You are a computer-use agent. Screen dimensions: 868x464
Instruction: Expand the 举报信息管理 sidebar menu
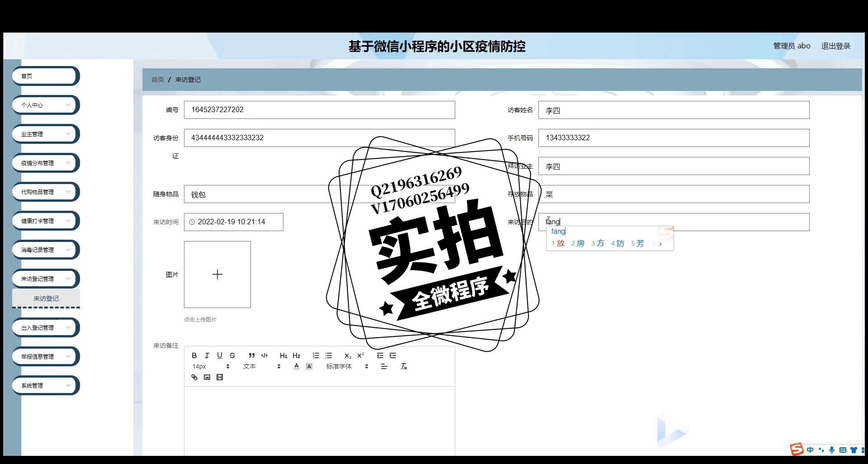pyautogui.click(x=46, y=356)
